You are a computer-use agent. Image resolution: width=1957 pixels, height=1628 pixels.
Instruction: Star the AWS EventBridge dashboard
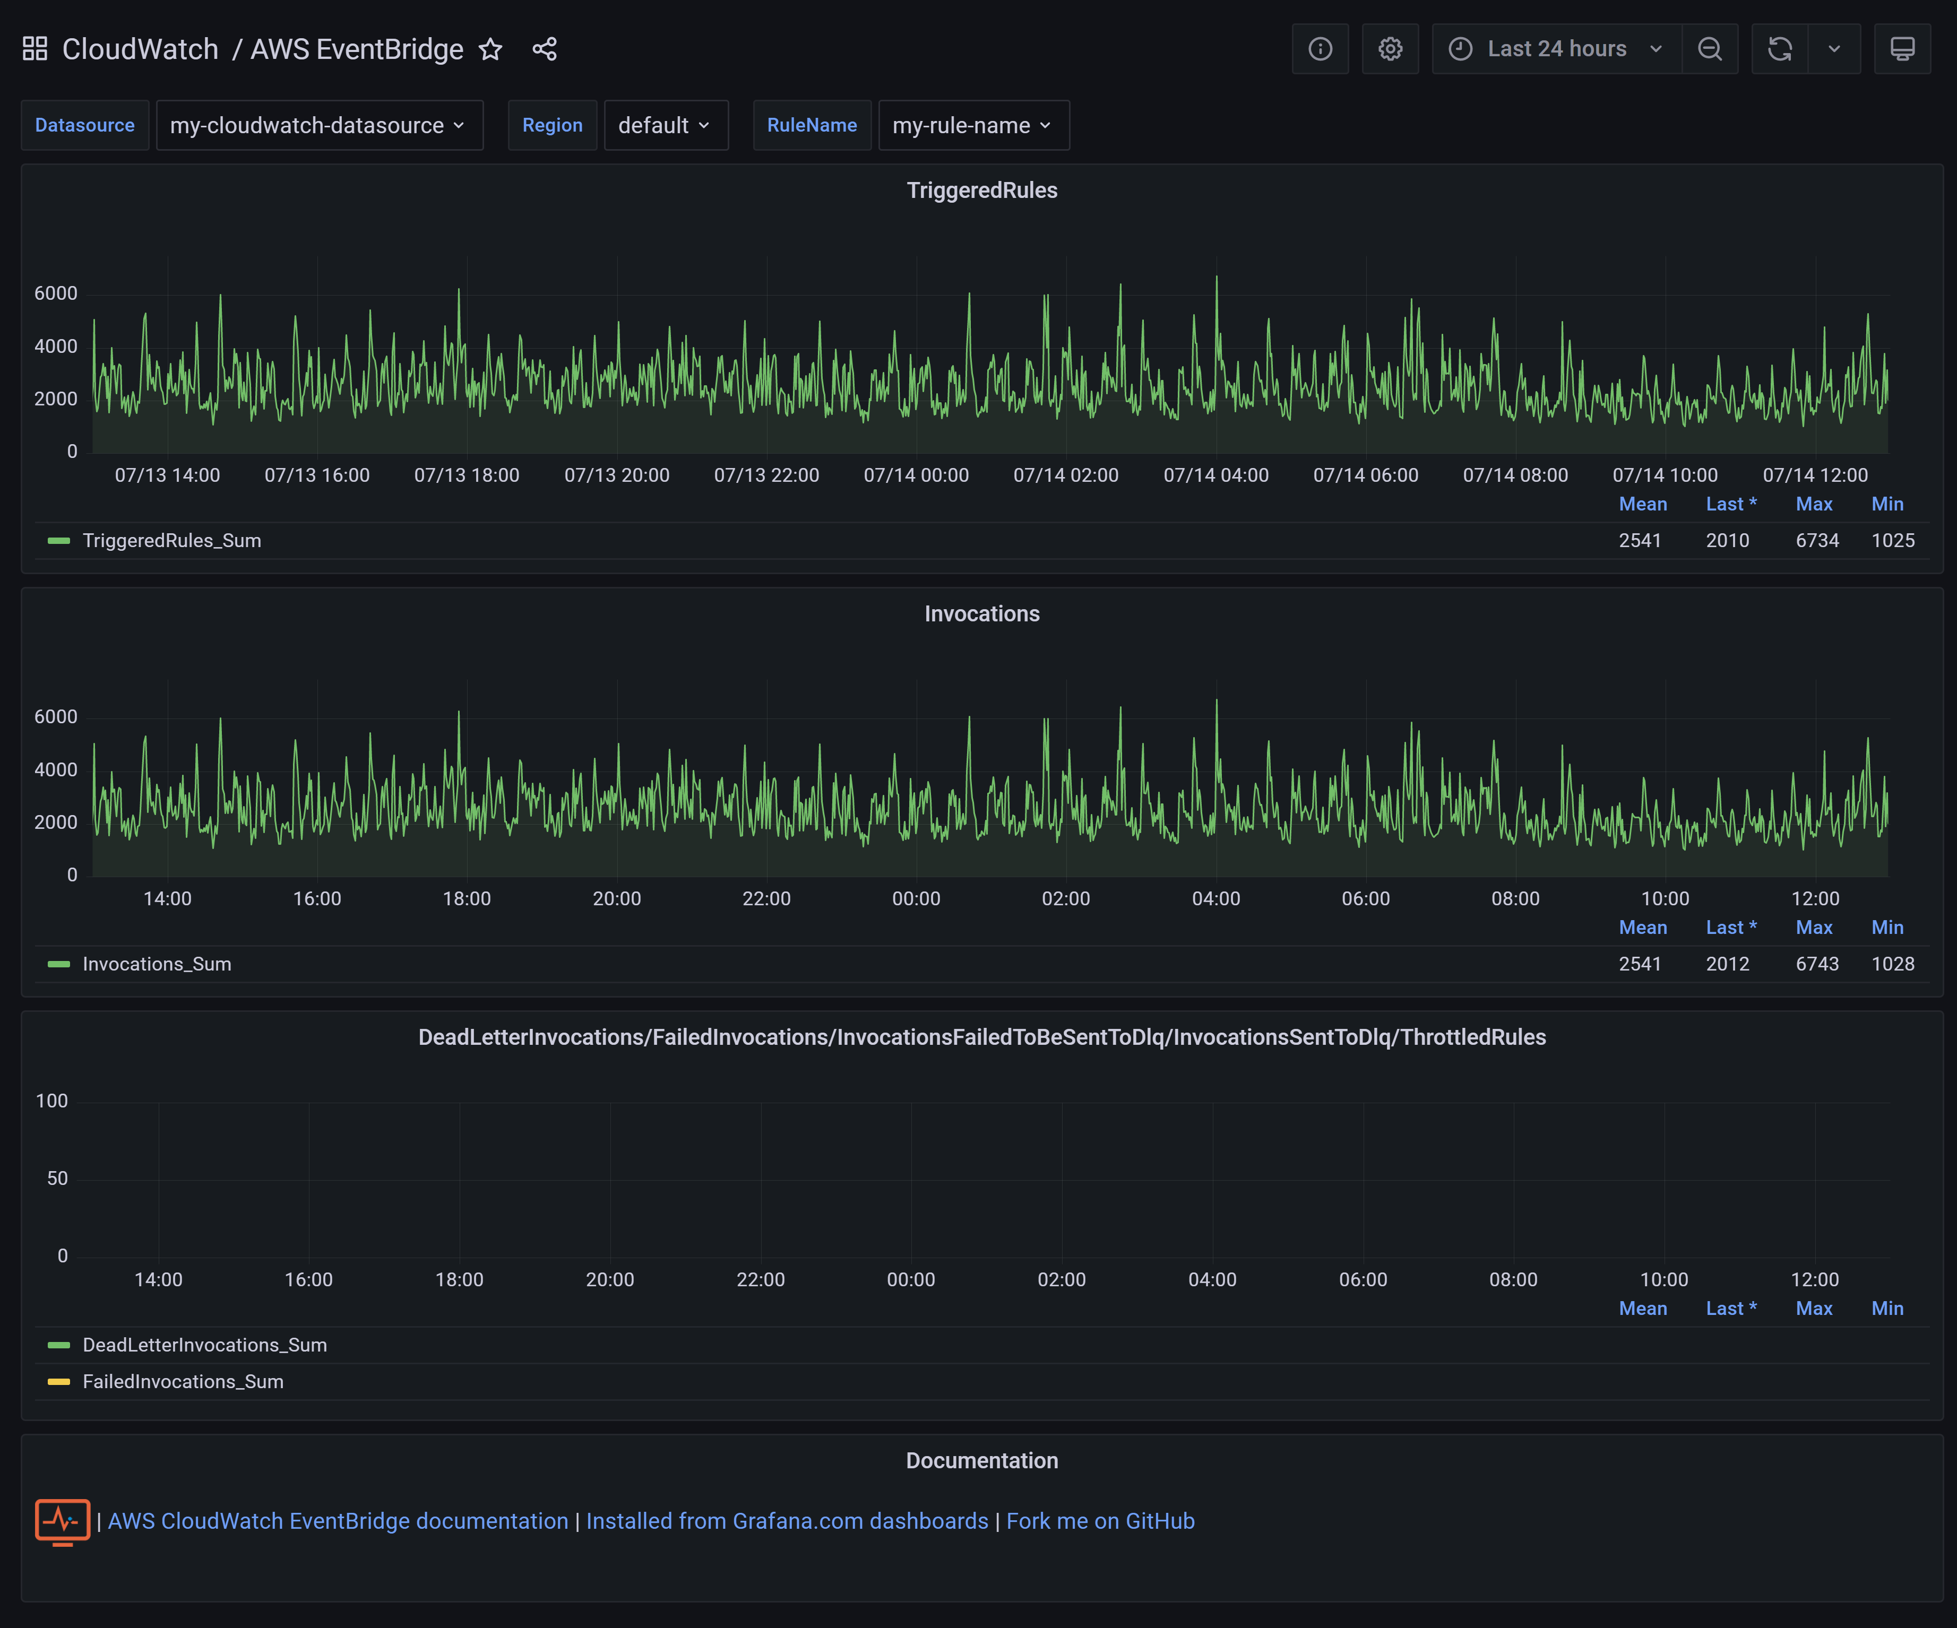(x=490, y=48)
